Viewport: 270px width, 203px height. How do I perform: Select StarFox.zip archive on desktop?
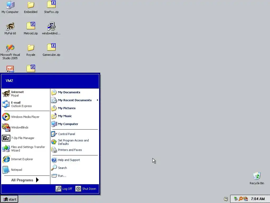(x=51, y=7)
